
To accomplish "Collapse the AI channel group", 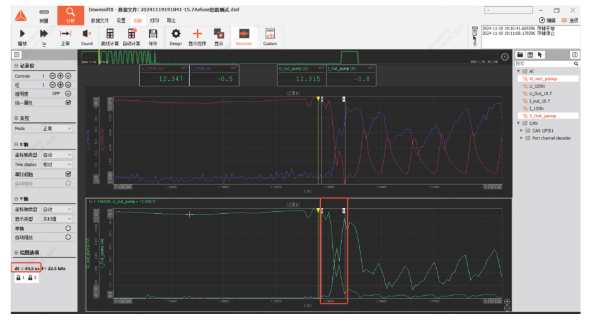I will 519,71.
